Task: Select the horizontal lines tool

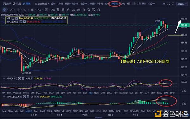Action: (x=32, y=10)
